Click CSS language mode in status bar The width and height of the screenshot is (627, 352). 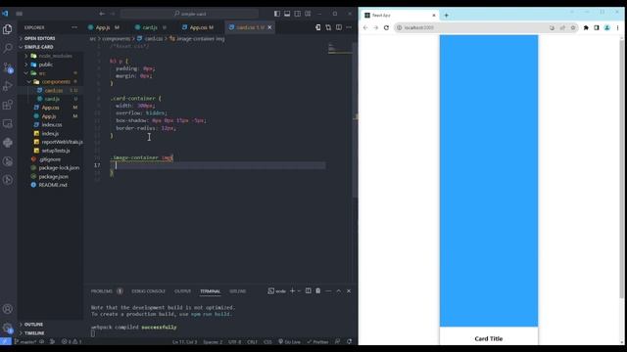point(267,342)
